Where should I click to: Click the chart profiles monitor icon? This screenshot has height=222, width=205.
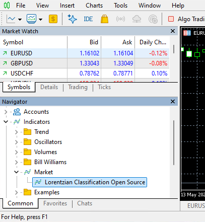31,19
